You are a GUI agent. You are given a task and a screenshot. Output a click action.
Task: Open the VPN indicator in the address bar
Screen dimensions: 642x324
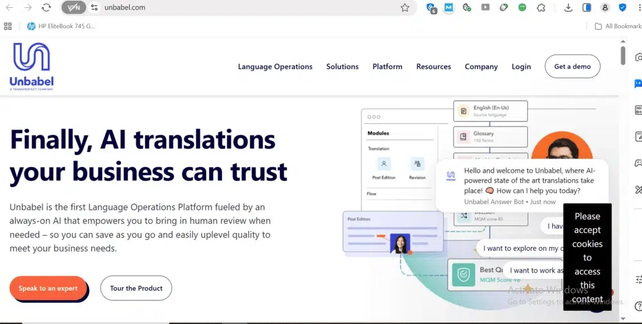pos(74,7)
